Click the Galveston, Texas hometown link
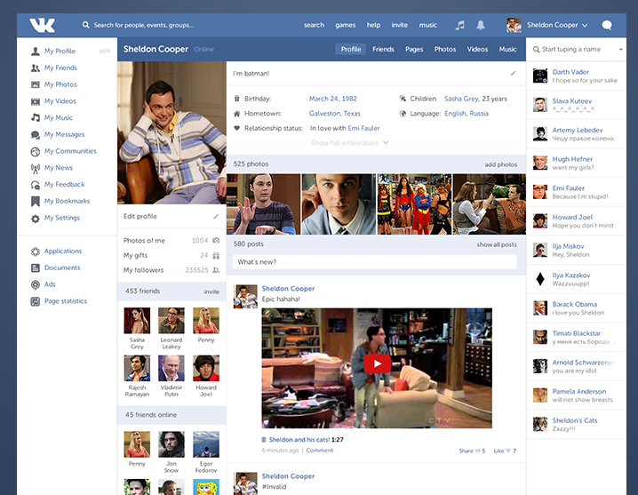 [x=334, y=114]
